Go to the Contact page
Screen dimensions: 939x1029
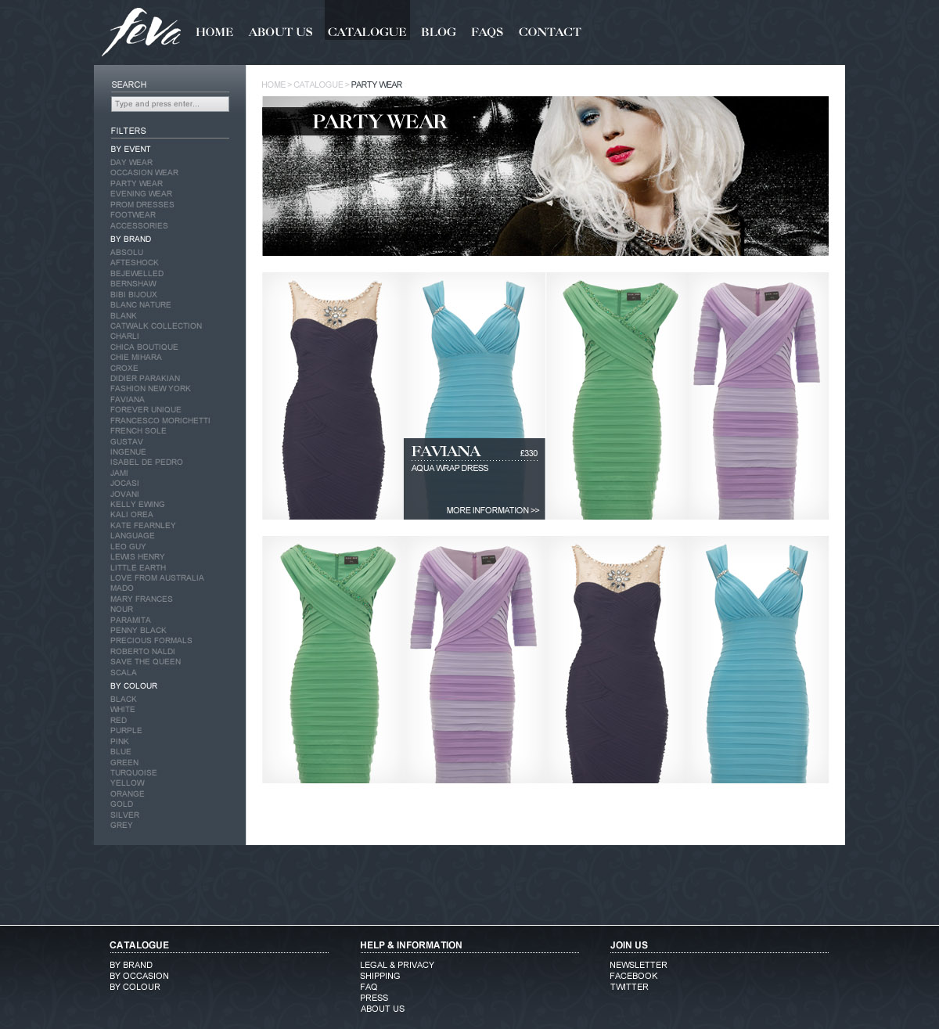pos(549,32)
